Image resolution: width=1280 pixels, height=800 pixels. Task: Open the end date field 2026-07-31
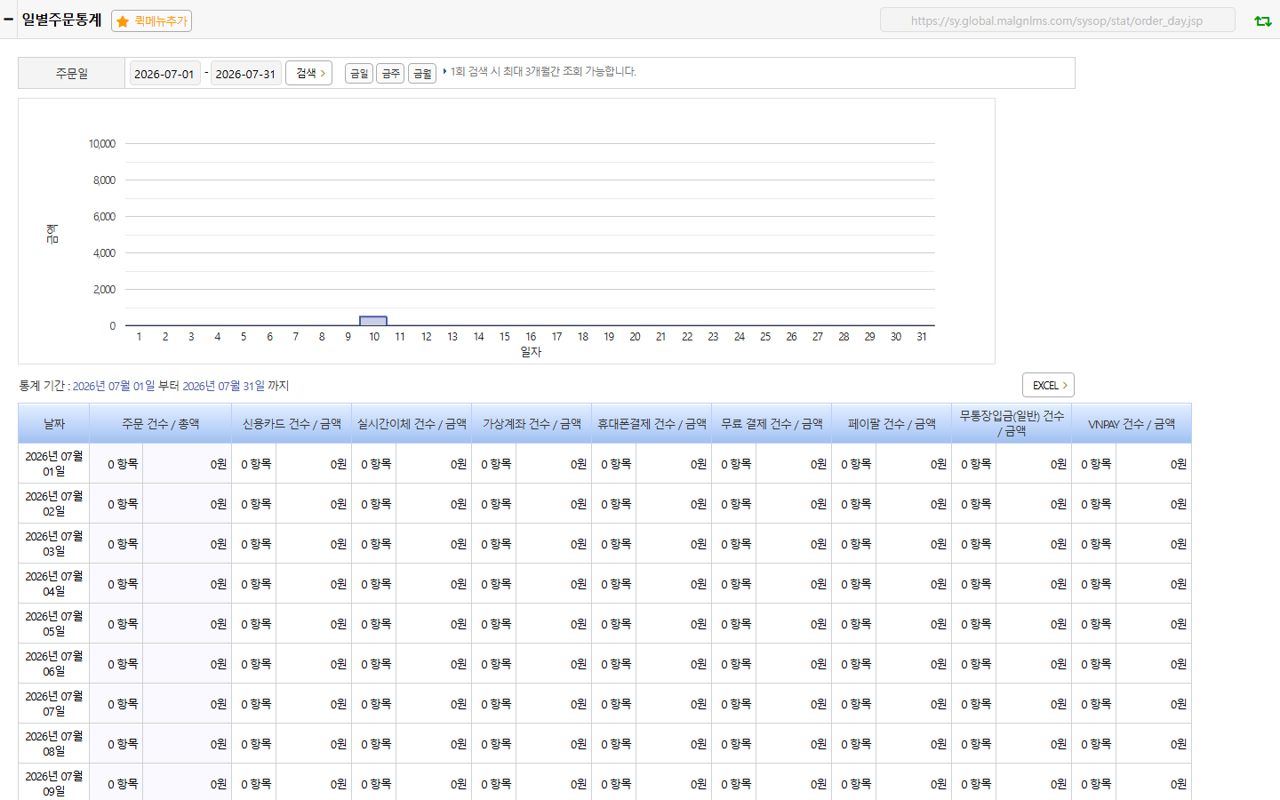(245, 74)
